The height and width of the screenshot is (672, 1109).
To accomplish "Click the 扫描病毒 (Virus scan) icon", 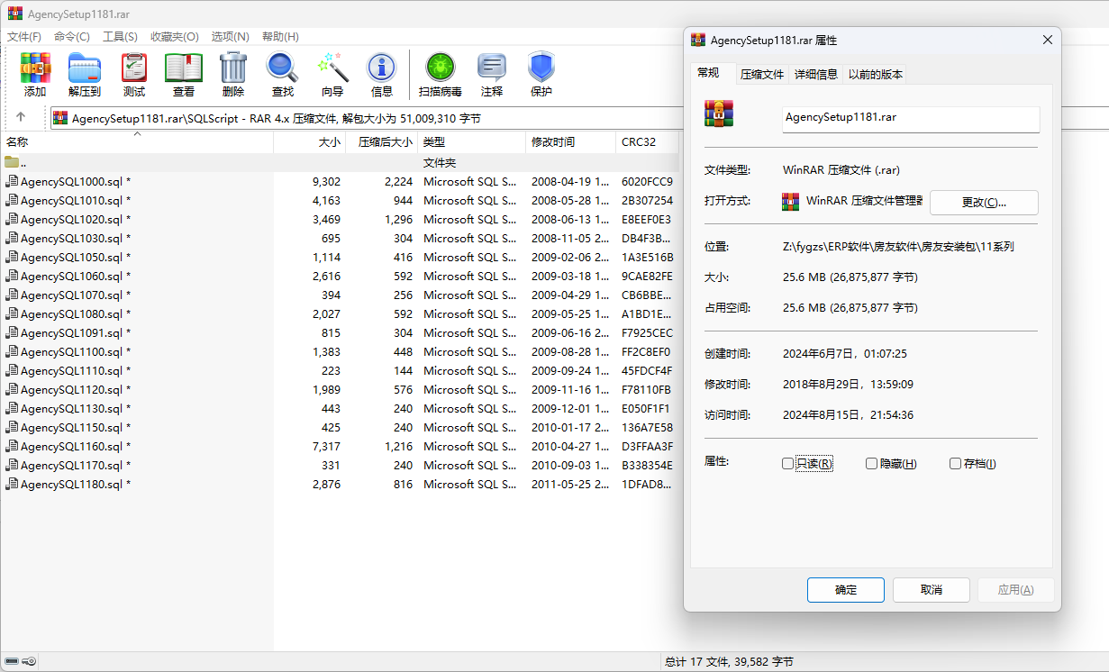I will point(441,68).
